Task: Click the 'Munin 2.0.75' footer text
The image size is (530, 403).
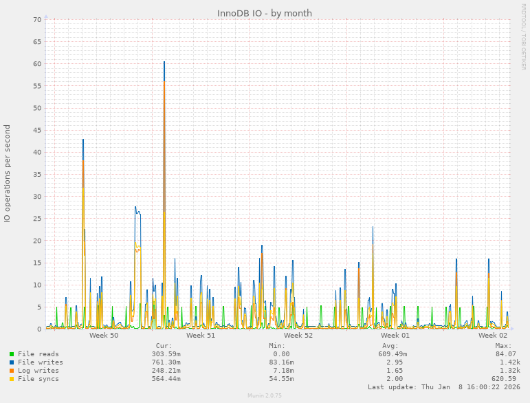Action: (x=265, y=395)
